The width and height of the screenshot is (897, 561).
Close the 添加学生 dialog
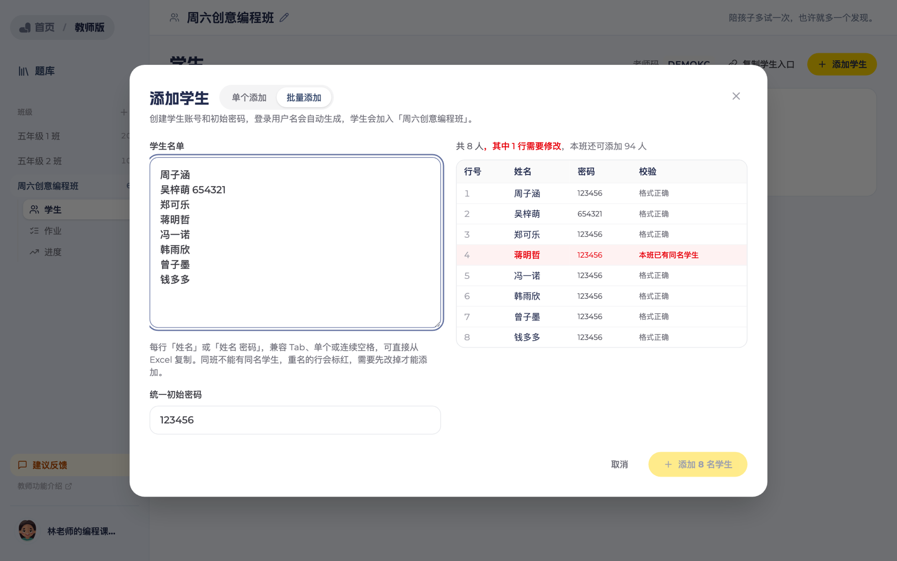(x=736, y=96)
